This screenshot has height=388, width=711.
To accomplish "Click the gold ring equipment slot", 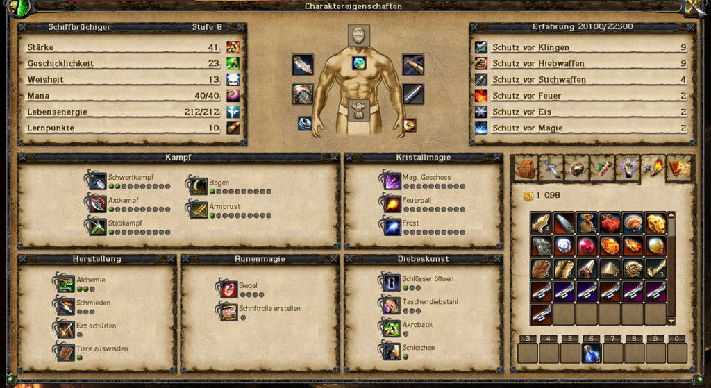I will click(x=409, y=125).
